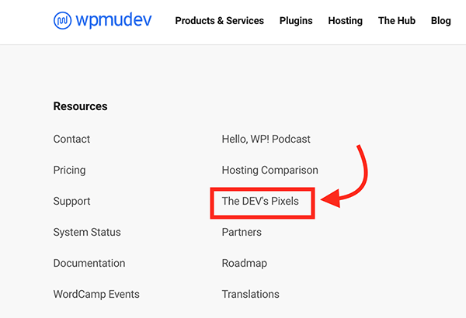The width and height of the screenshot is (466, 318).
Task: Go to the Support link
Action: tap(71, 202)
